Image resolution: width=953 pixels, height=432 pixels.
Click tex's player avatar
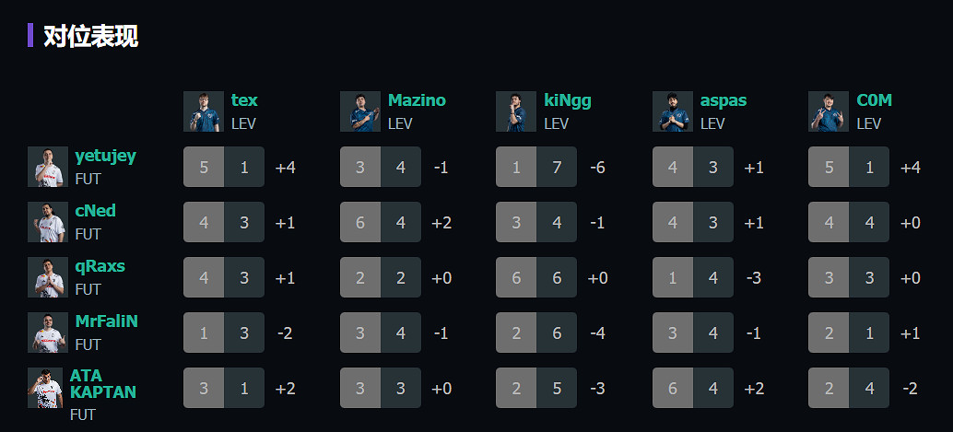coord(204,111)
